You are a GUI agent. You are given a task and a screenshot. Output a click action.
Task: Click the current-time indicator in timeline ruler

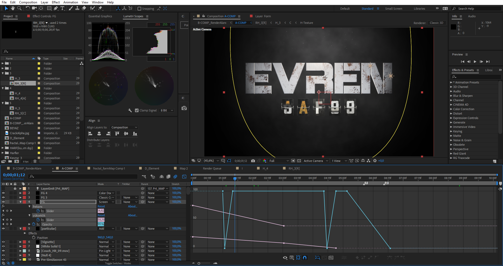point(235,178)
